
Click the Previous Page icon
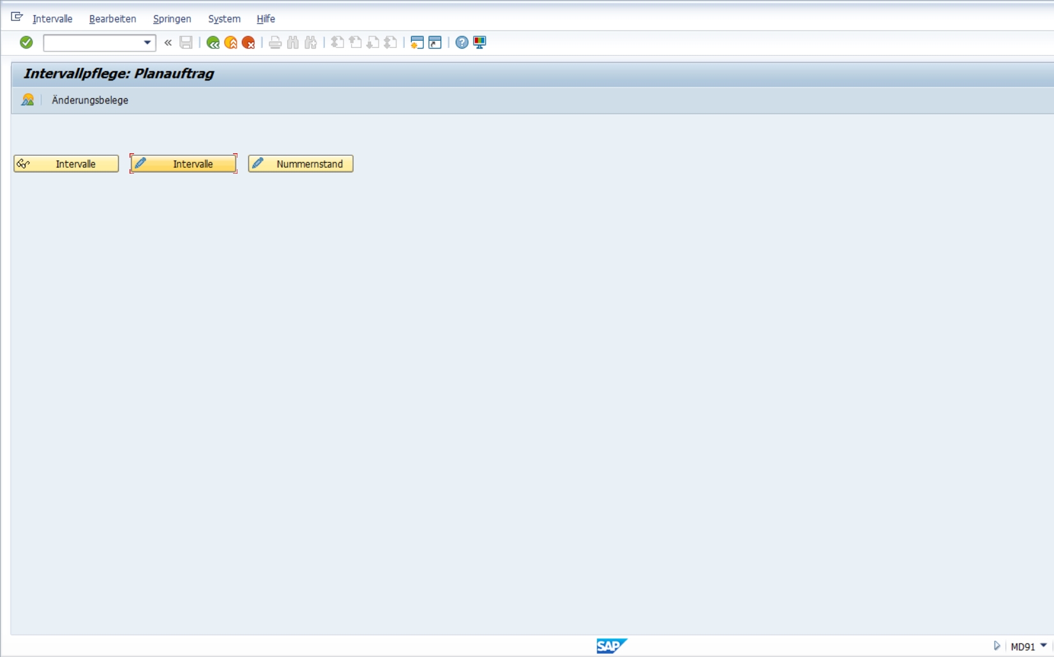356,43
